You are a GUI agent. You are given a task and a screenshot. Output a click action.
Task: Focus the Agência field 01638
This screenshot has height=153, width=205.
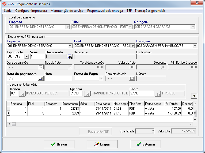76,93
